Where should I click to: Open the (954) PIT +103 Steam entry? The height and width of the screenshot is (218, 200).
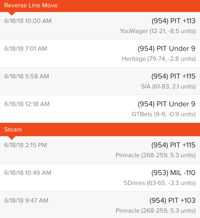point(100,205)
